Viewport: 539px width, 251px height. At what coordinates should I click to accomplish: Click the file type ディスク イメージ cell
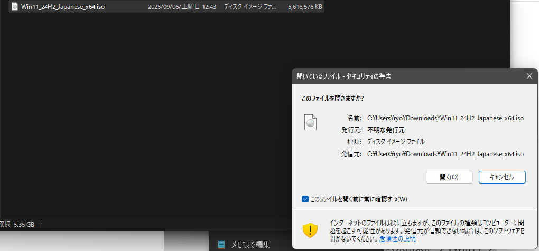coord(249,6)
